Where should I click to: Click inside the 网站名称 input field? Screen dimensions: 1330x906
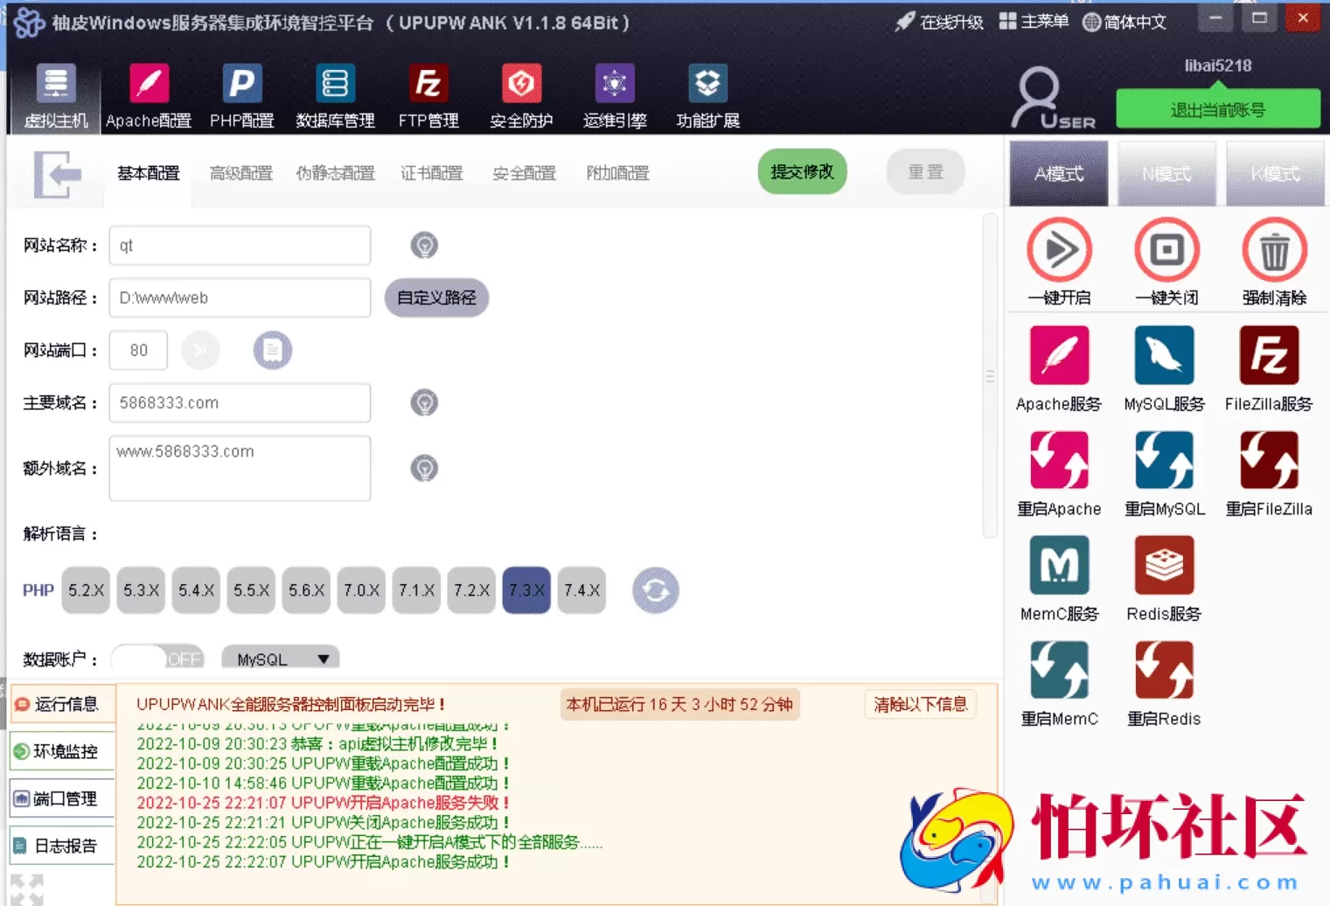coord(239,246)
